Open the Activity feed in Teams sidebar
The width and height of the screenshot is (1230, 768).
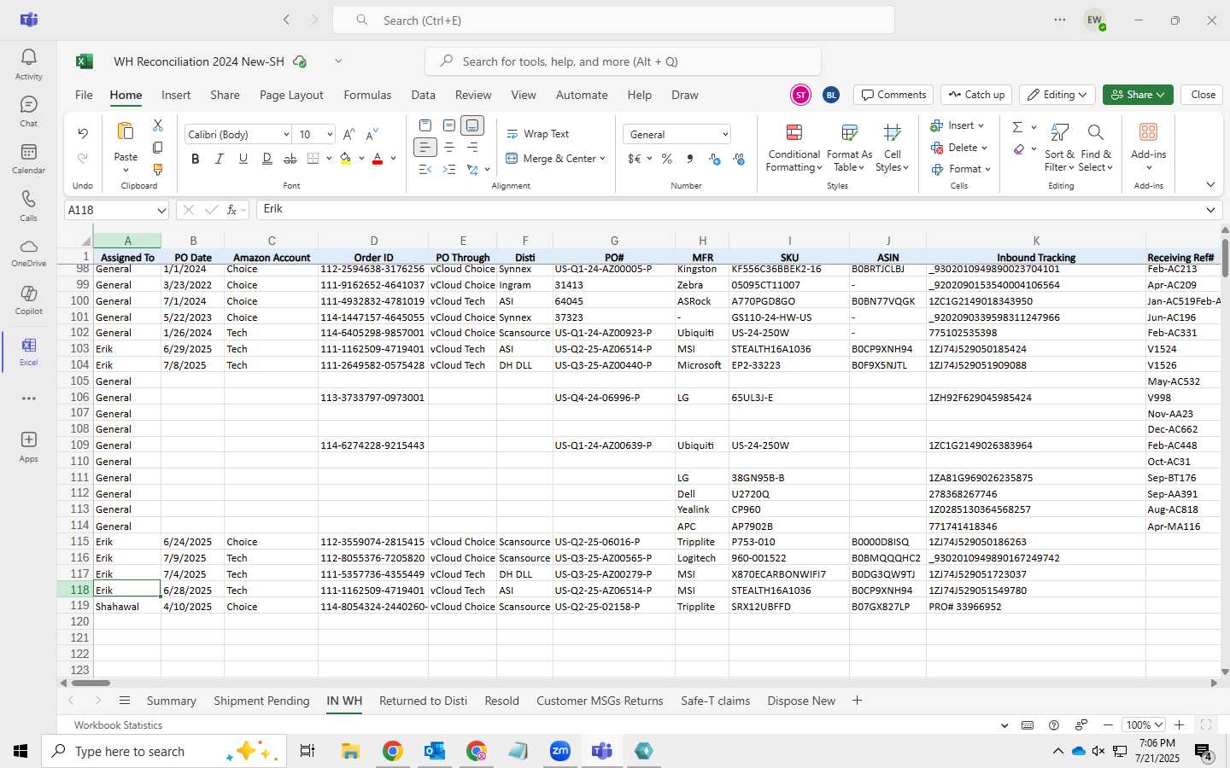point(28,64)
